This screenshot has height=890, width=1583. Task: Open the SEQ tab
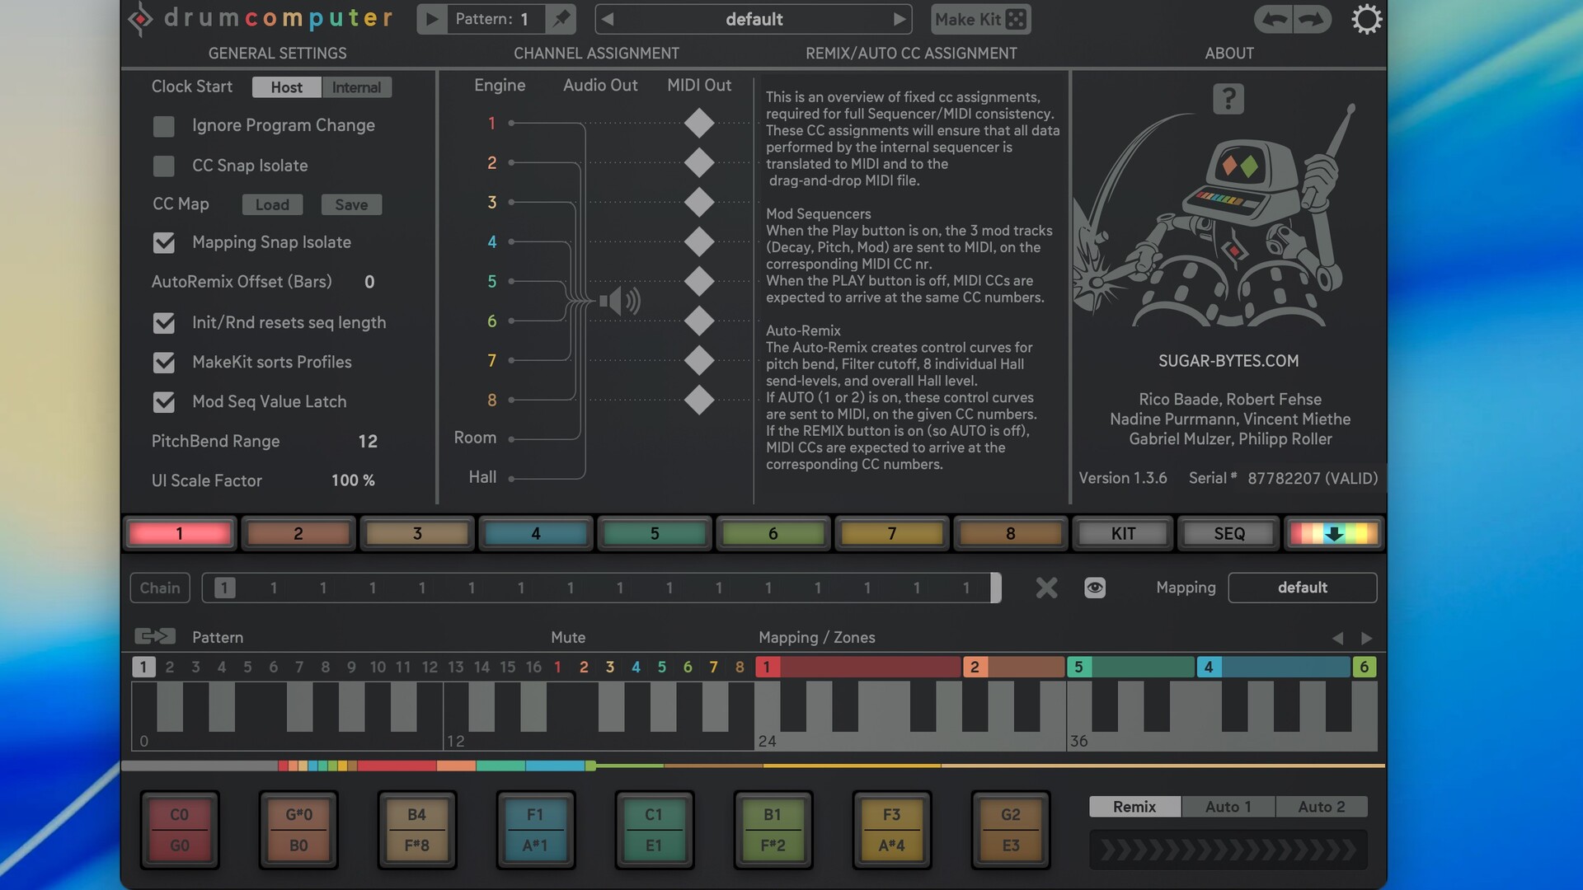[x=1229, y=533]
